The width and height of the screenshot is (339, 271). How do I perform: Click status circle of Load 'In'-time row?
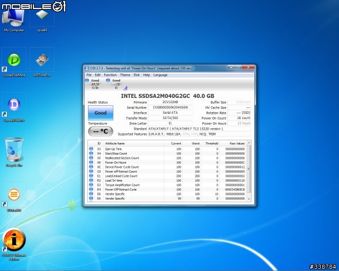click(91, 180)
